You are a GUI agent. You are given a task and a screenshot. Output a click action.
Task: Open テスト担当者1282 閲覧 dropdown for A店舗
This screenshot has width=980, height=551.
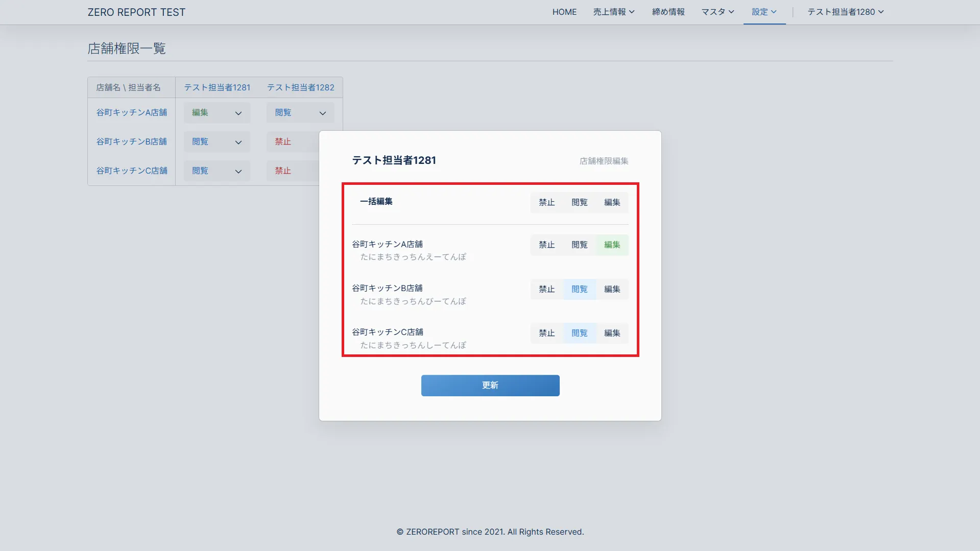300,113
